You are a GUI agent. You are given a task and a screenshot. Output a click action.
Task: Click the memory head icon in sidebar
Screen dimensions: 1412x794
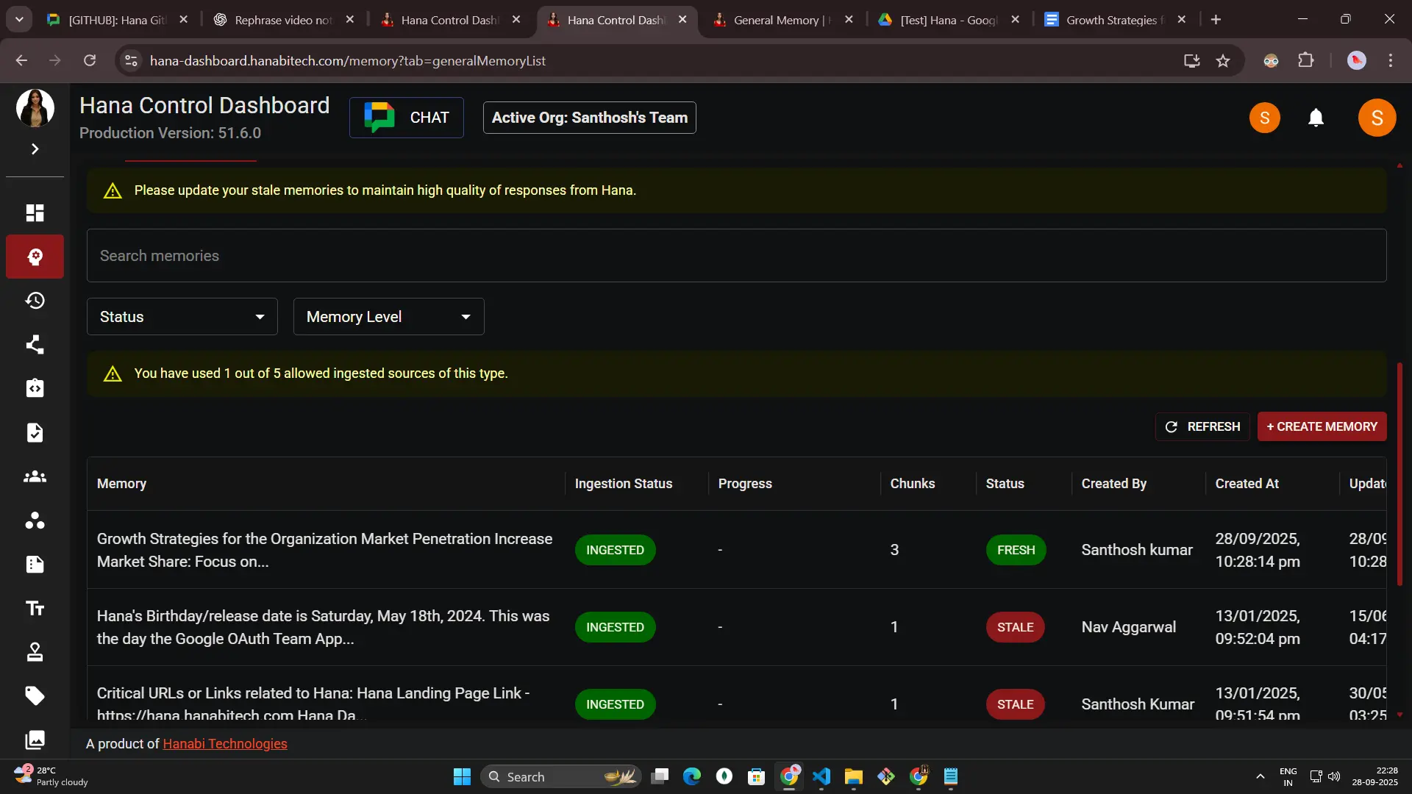pyautogui.click(x=35, y=257)
